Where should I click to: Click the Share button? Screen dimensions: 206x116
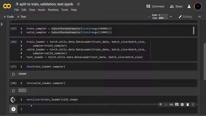(x=176, y=6)
